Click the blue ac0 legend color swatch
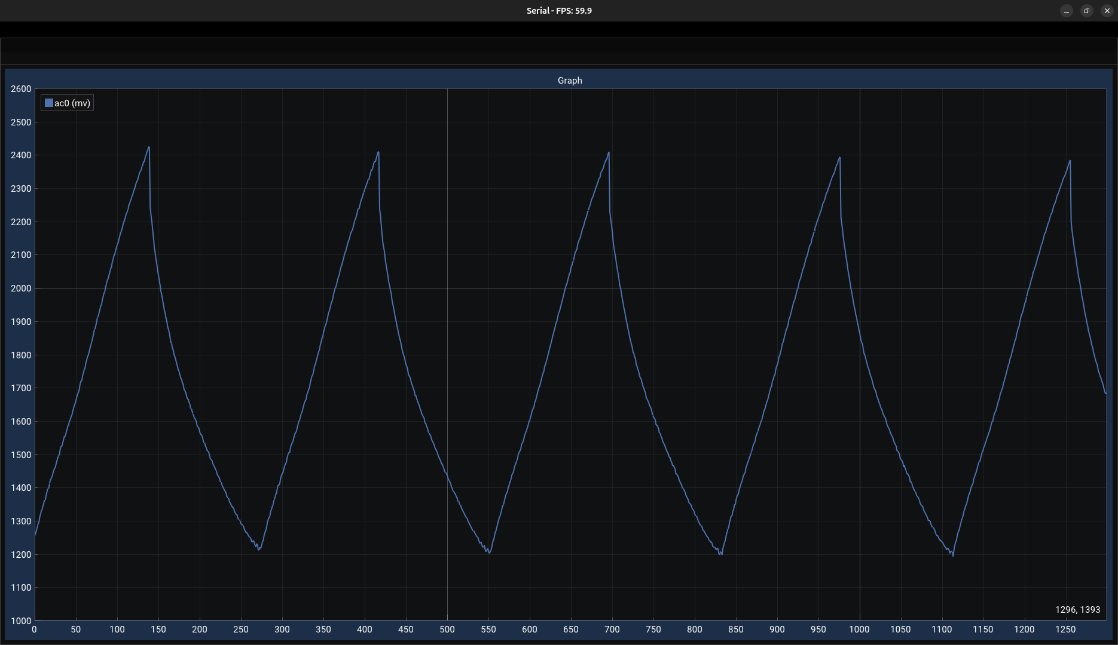The width and height of the screenshot is (1118, 645). [x=48, y=102]
